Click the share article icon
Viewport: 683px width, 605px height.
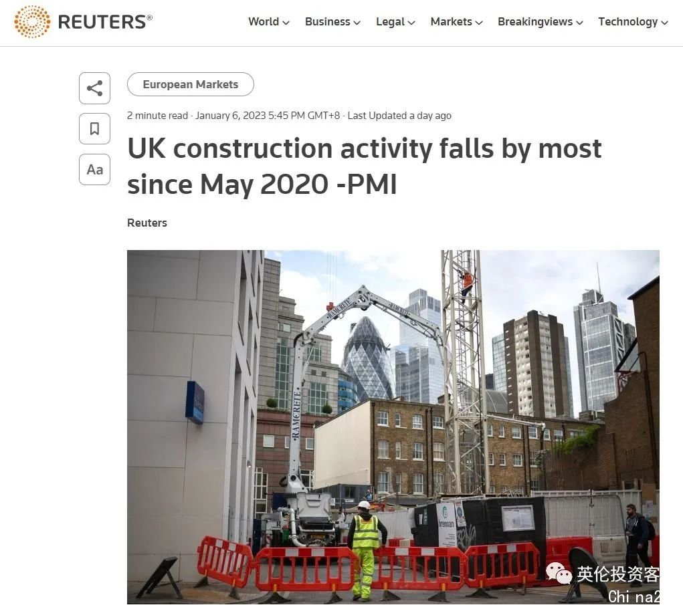pyautogui.click(x=94, y=88)
